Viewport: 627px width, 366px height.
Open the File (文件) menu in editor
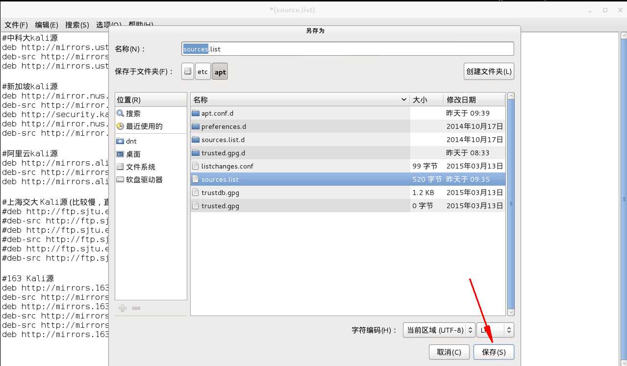tap(16, 25)
